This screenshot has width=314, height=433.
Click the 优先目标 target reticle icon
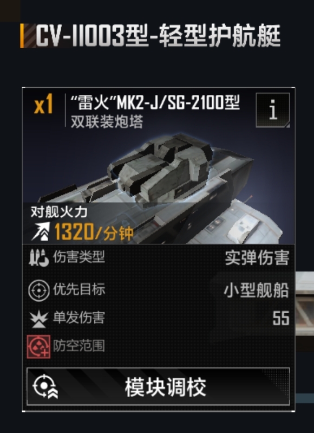(38, 290)
